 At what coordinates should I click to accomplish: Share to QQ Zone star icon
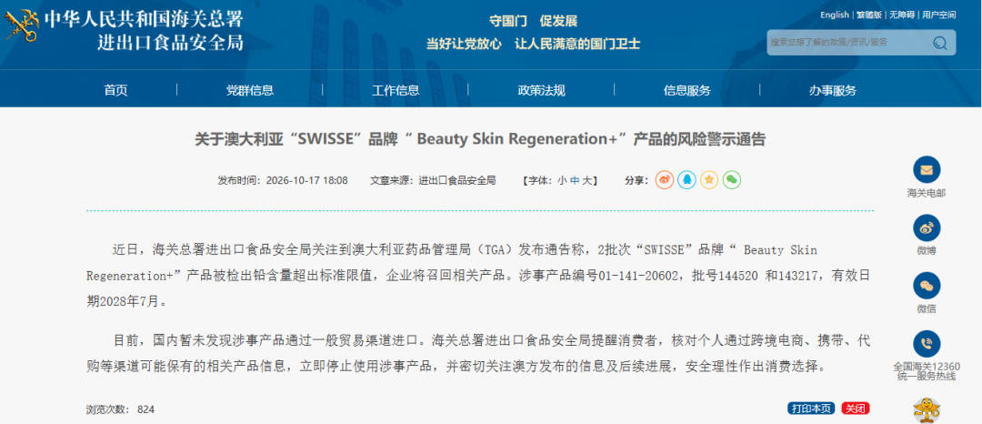[x=709, y=180]
